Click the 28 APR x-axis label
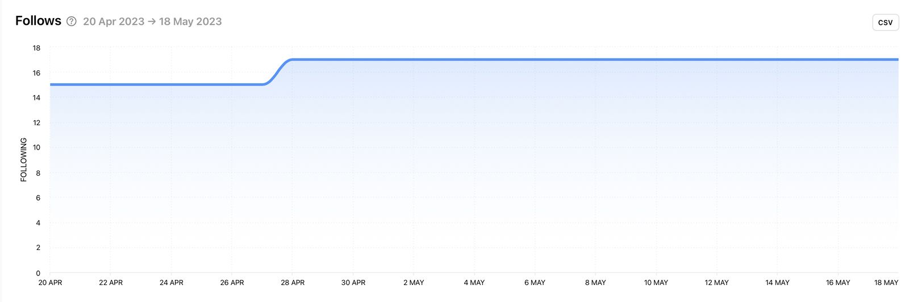The height and width of the screenshot is (302, 909). point(293,282)
